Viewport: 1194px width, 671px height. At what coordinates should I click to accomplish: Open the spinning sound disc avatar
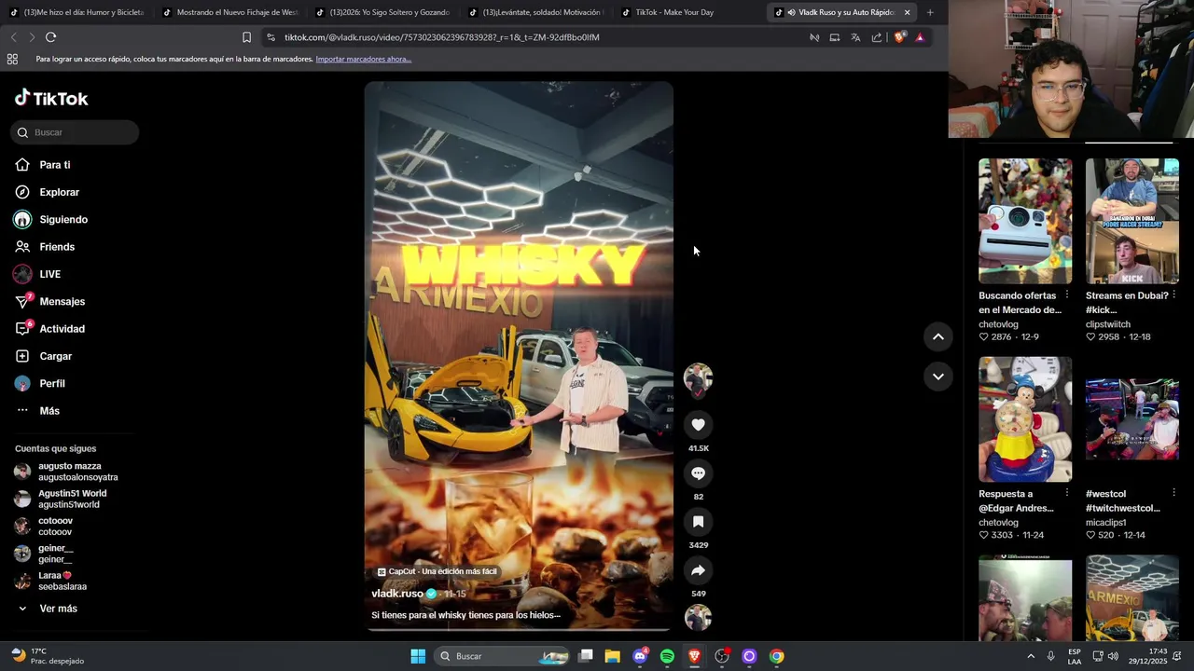[698, 617]
